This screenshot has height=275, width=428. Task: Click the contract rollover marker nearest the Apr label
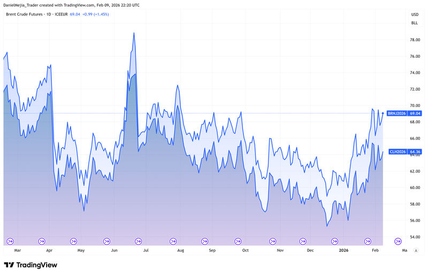[x=42, y=241]
